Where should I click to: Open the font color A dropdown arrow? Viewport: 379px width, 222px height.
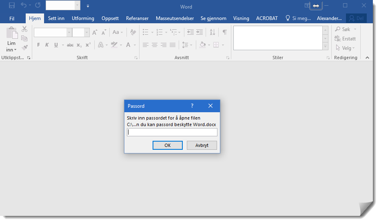[x=135, y=45]
